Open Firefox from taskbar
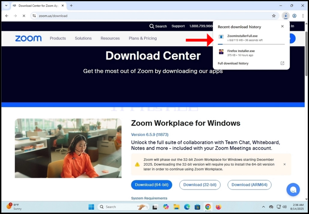Screen dimensions: 309x214 coord(218,207)
